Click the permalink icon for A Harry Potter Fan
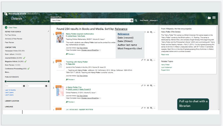This screenshot has height=126, width=223. tap(142, 85)
